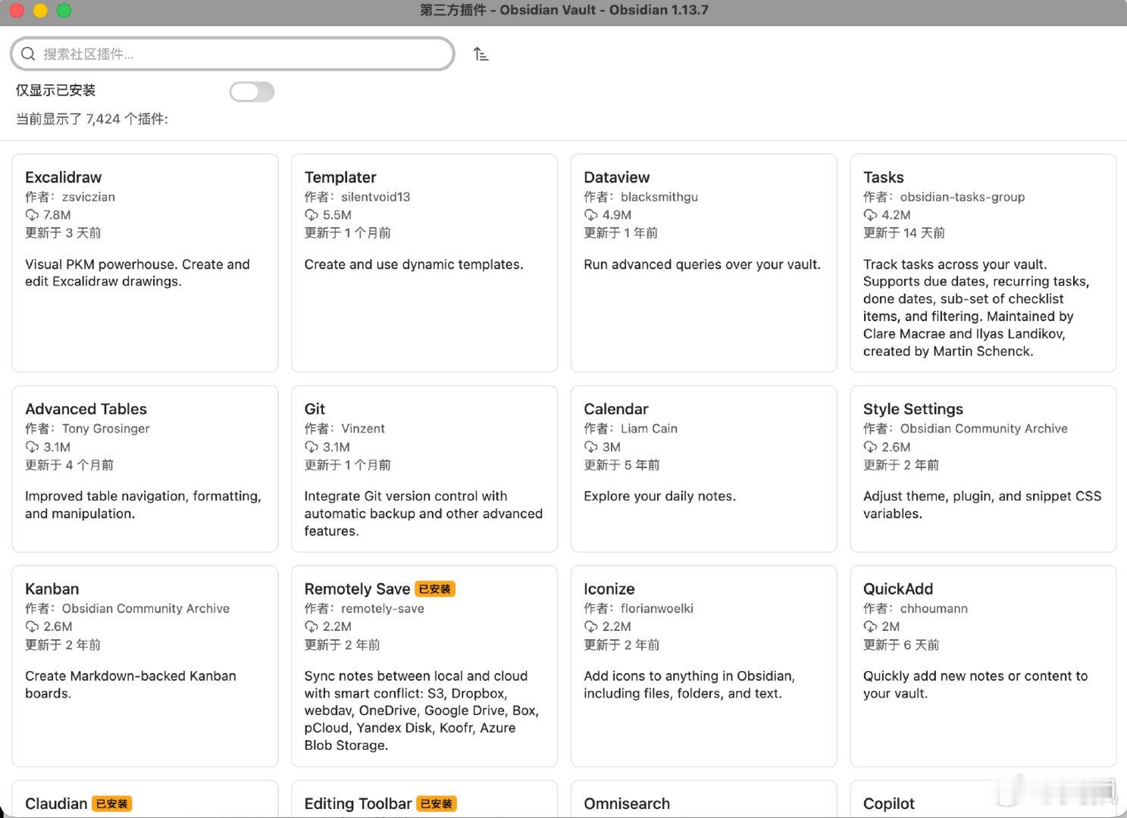This screenshot has height=818, width=1127.
Task: Open the Advanced Tables plugin title
Action: 86,409
